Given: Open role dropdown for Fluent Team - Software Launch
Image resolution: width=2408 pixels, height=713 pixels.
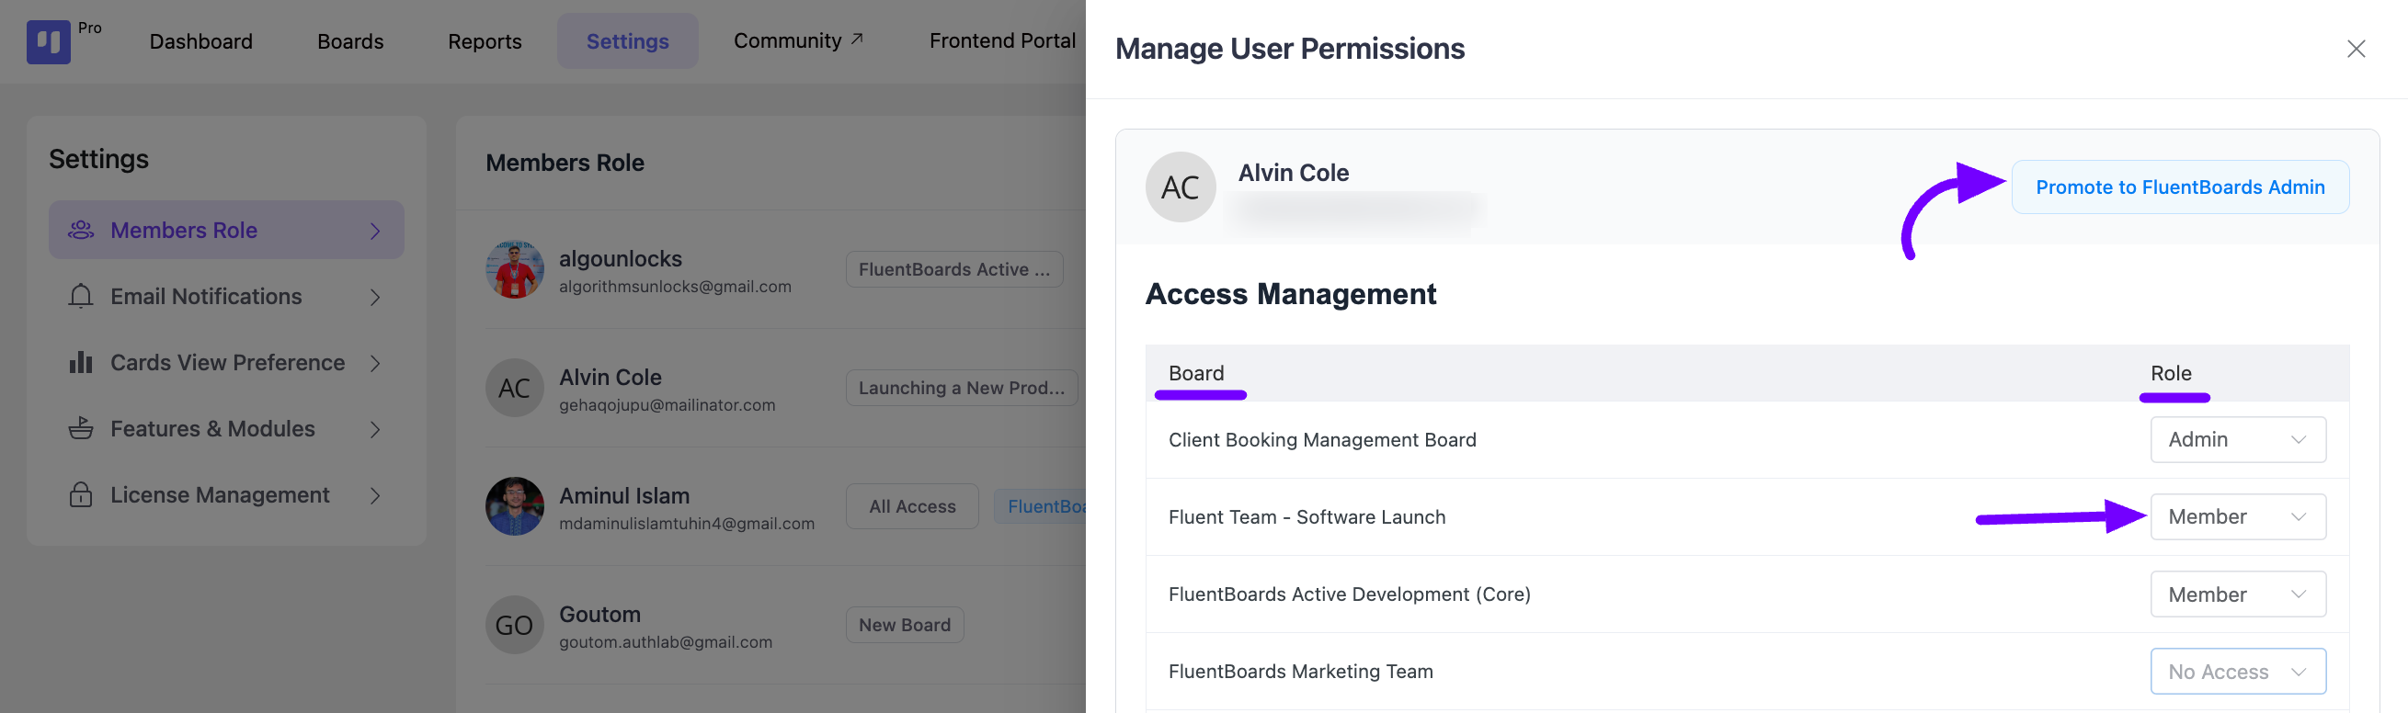Looking at the screenshot, I should click(x=2238, y=516).
